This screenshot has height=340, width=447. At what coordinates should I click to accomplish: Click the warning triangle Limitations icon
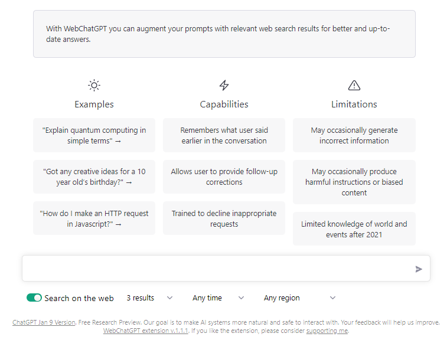tap(354, 86)
